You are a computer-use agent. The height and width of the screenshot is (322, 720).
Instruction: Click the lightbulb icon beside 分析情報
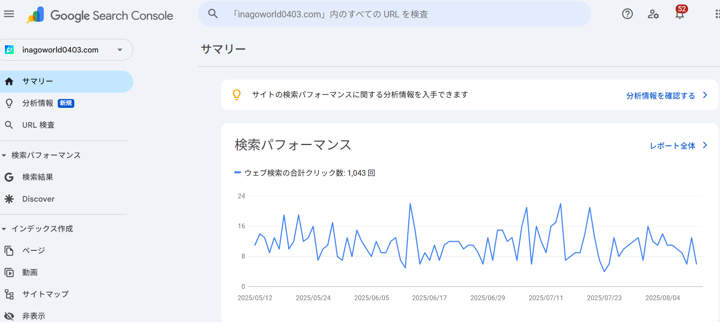[x=9, y=103]
